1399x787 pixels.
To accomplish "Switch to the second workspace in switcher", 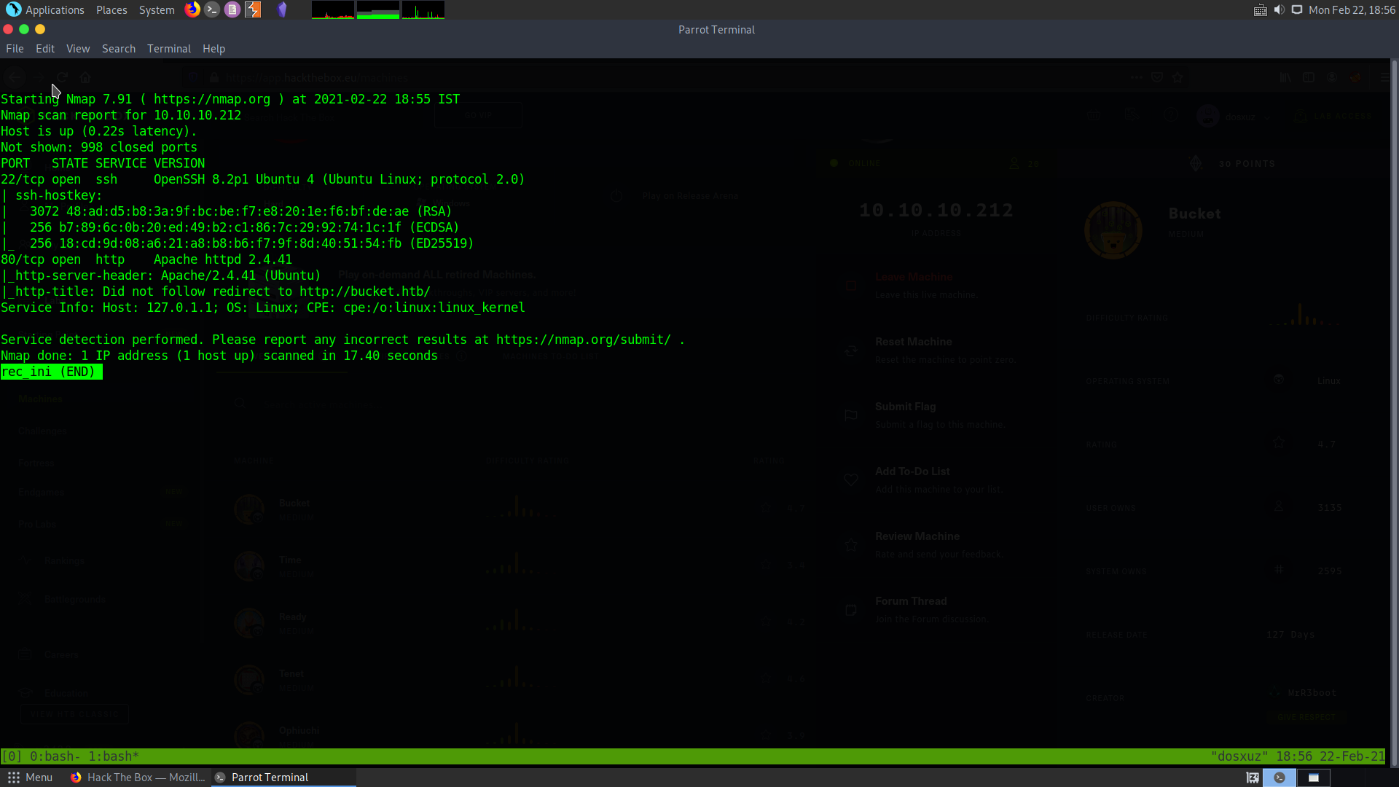I will 1314,778.
